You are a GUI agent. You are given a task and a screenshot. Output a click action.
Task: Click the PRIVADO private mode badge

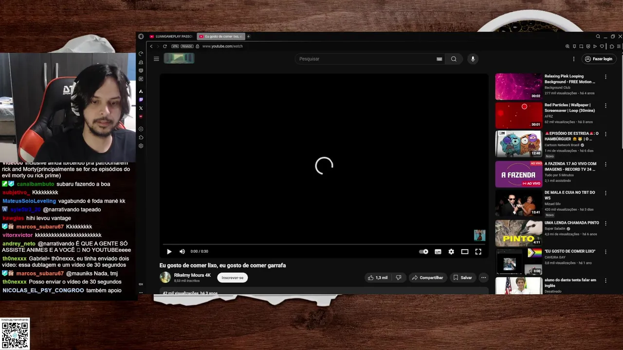pos(187,46)
